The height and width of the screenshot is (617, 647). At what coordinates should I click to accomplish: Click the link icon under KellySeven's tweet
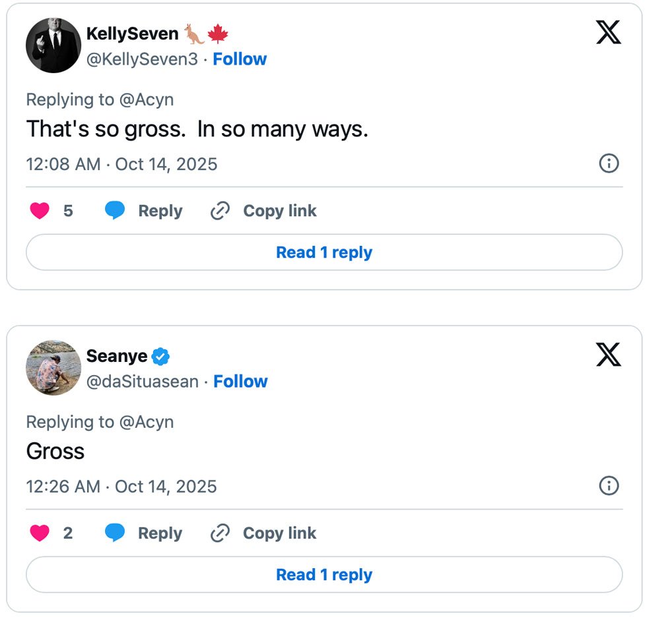(219, 211)
